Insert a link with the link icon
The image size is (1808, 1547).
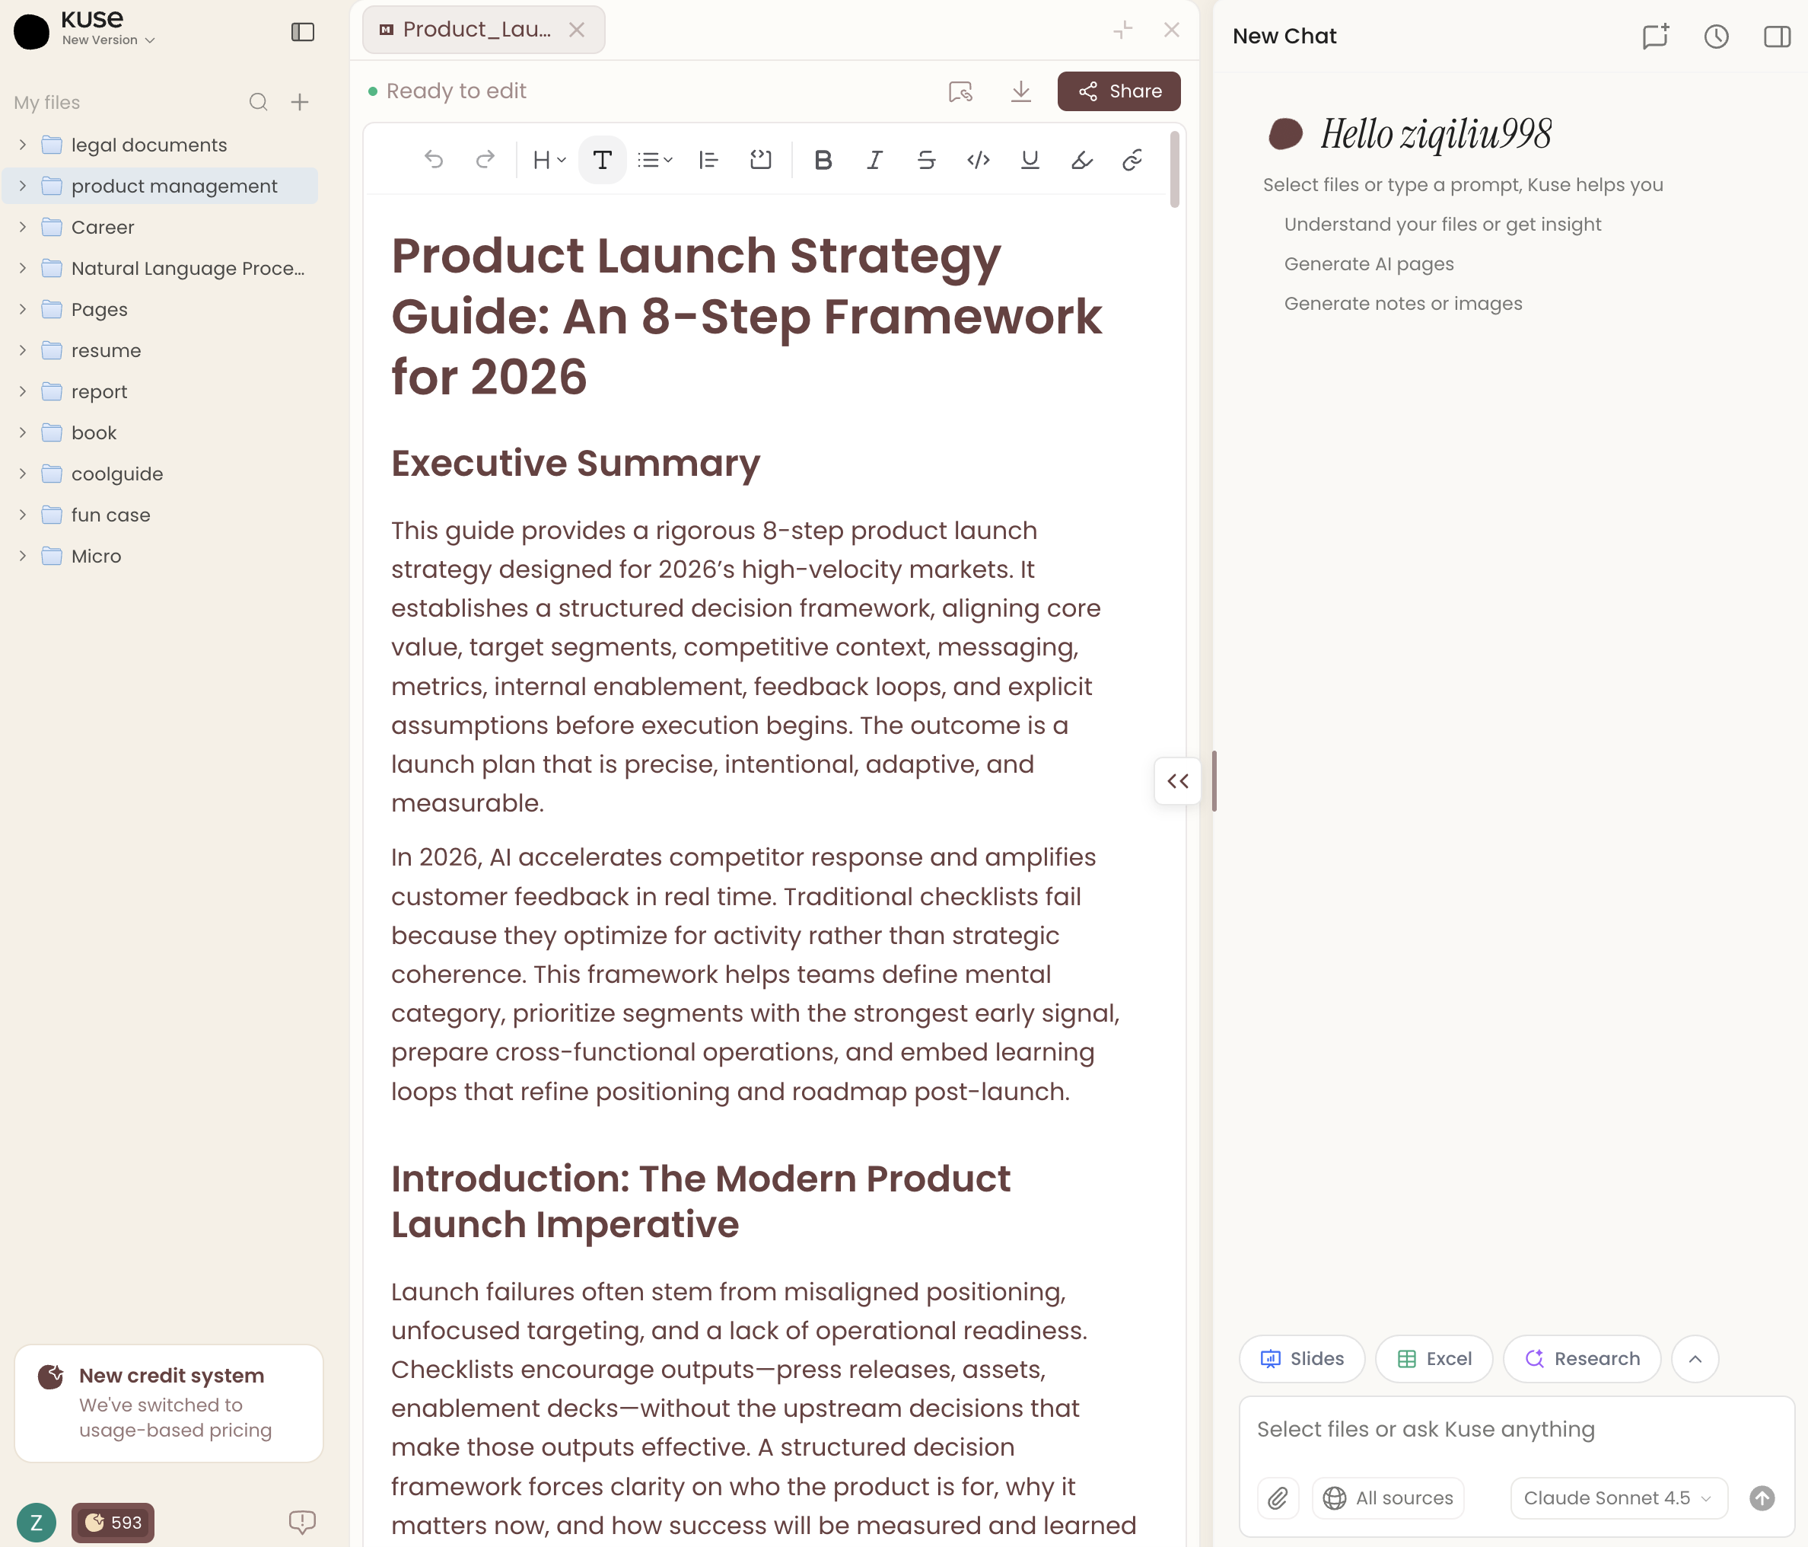coord(1132,160)
